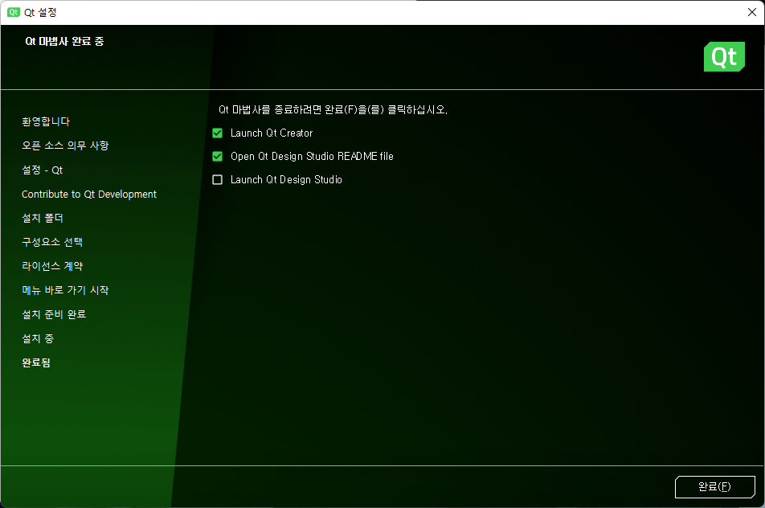Select the 메뉴 바로 가기 시작 step
765x508 pixels.
click(x=65, y=290)
